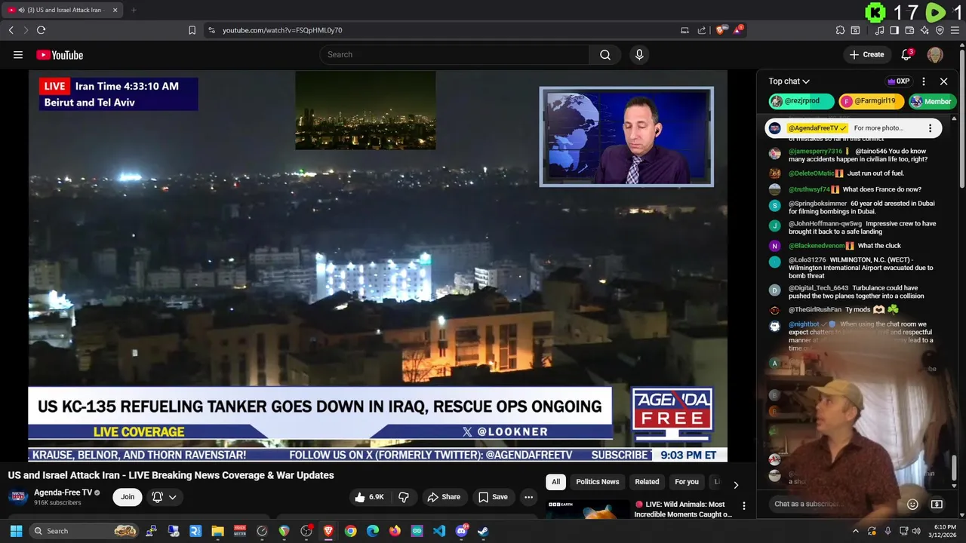Go back in browser history
The image size is (966, 543).
coord(11,30)
